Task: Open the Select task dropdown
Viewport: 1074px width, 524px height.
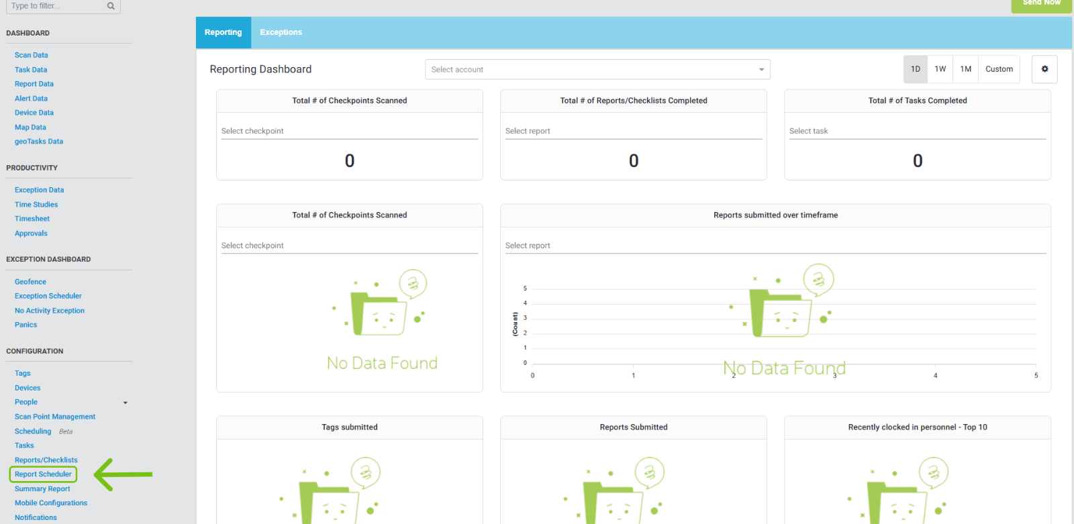Action: [917, 132]
